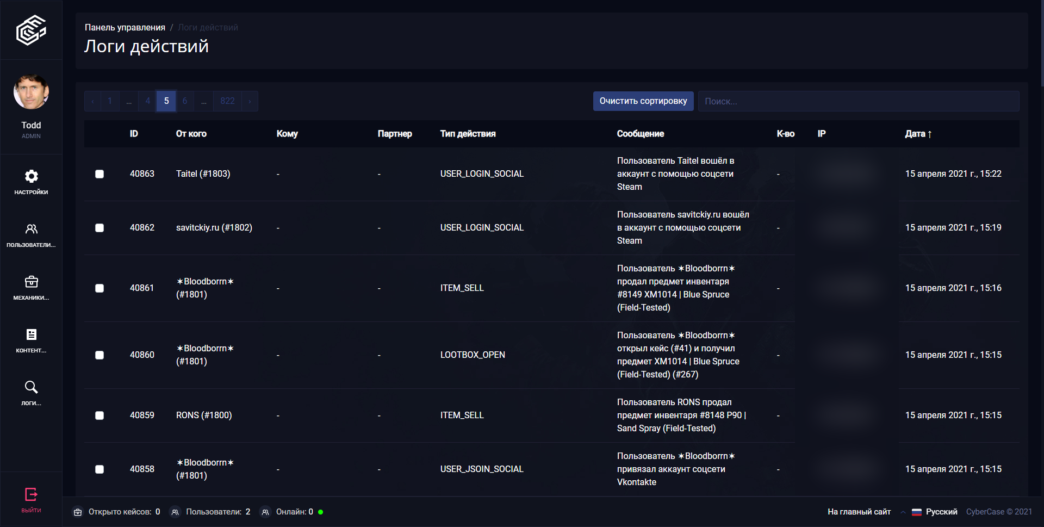Click the Логи sidebar label
Screen dimensions: 1044x527
click(31, 404)
